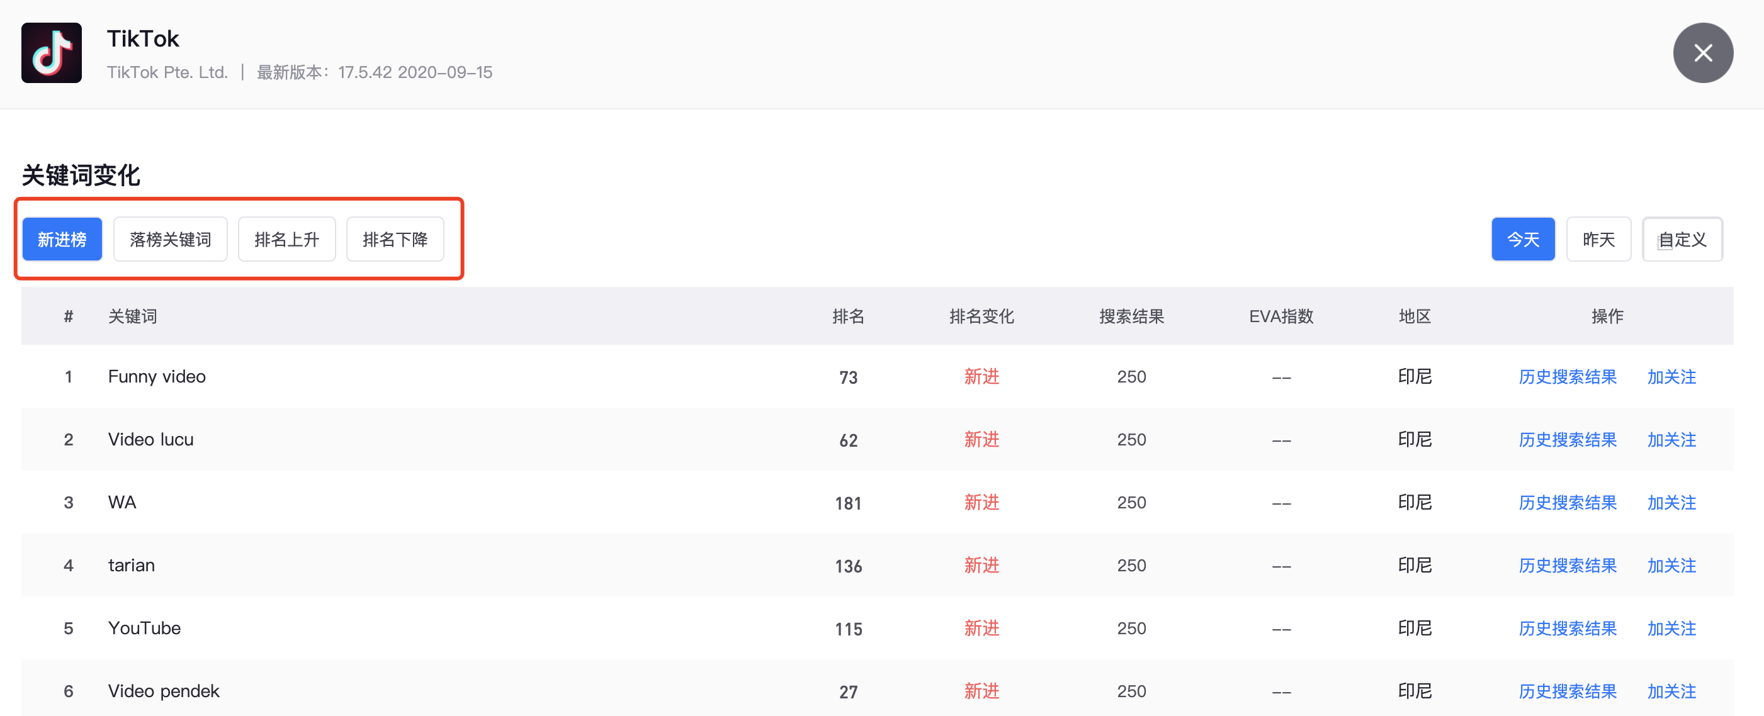1764x716 pixels.
Task: Open 历史搜索结果 for Video pendek
Action: pos(1567,691)
